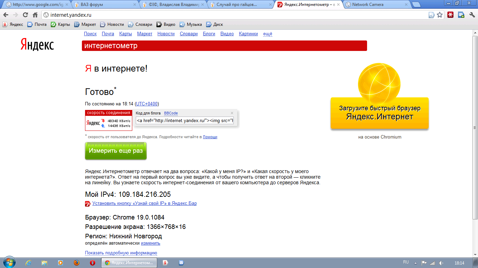The image size is (478, 268).
Task: Open the Windows Start menu
Action: 9,263
